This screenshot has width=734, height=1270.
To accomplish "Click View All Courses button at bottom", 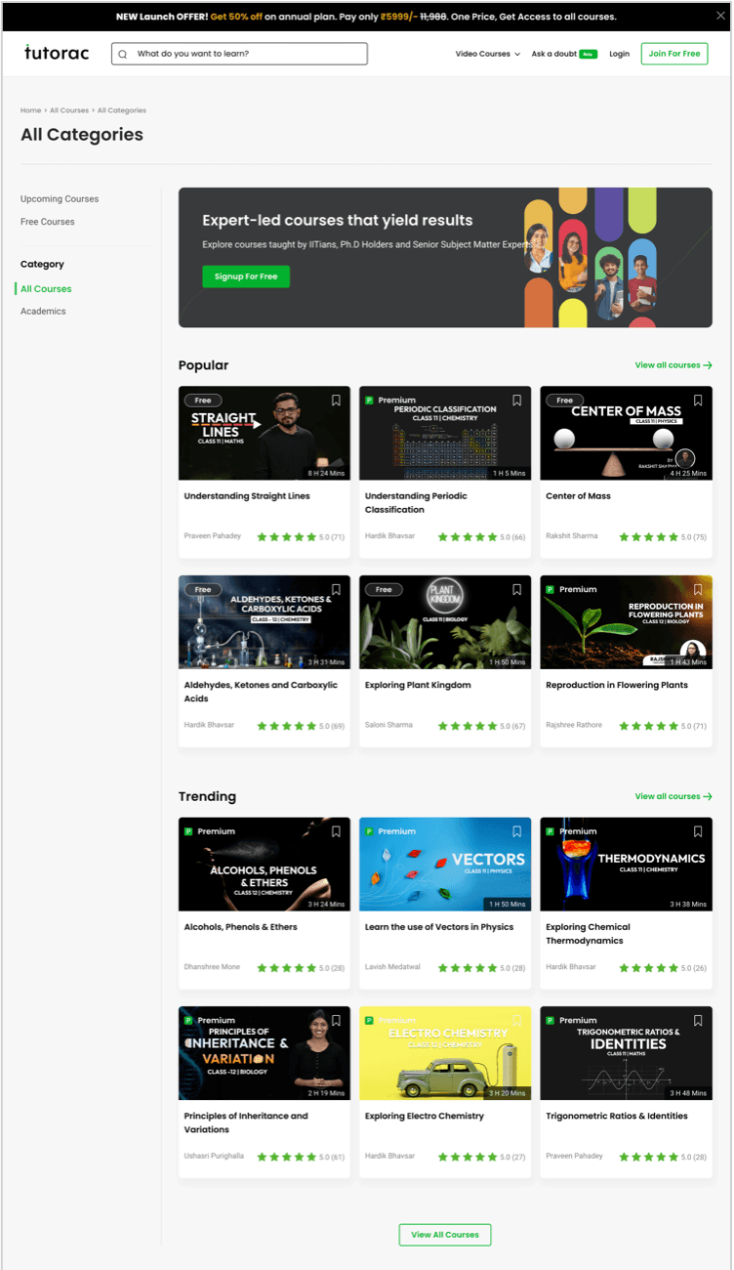I will [445, 1235].
